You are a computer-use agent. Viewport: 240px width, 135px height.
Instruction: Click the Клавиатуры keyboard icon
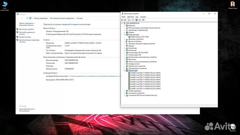coord(127,48)
